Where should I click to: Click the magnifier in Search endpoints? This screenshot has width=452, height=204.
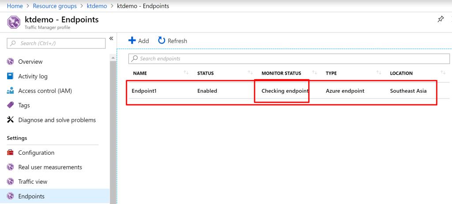[134, 58]
